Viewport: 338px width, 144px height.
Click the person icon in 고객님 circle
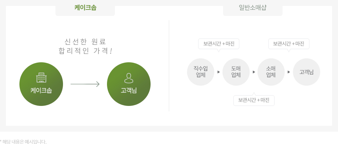point(129,78)
